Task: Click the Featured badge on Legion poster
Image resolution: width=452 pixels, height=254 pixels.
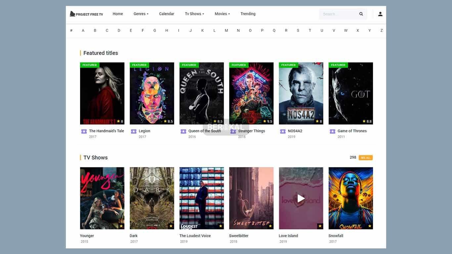Action: tap(139, 65)
